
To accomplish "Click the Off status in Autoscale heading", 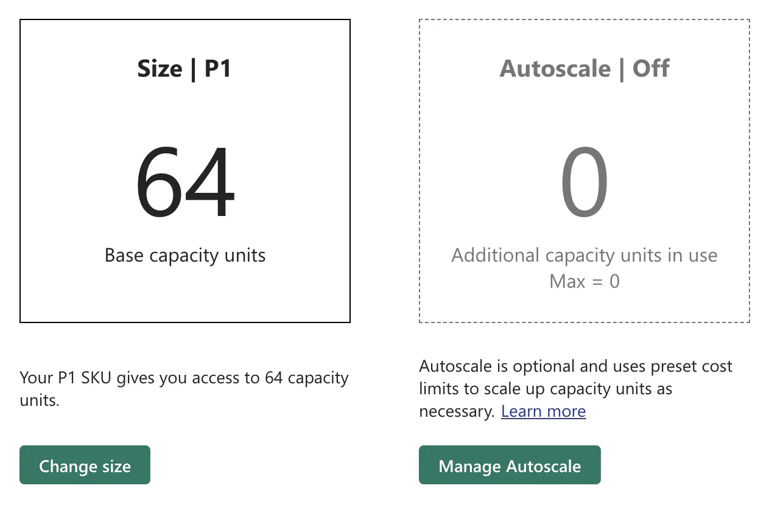I will pos(650,68).
